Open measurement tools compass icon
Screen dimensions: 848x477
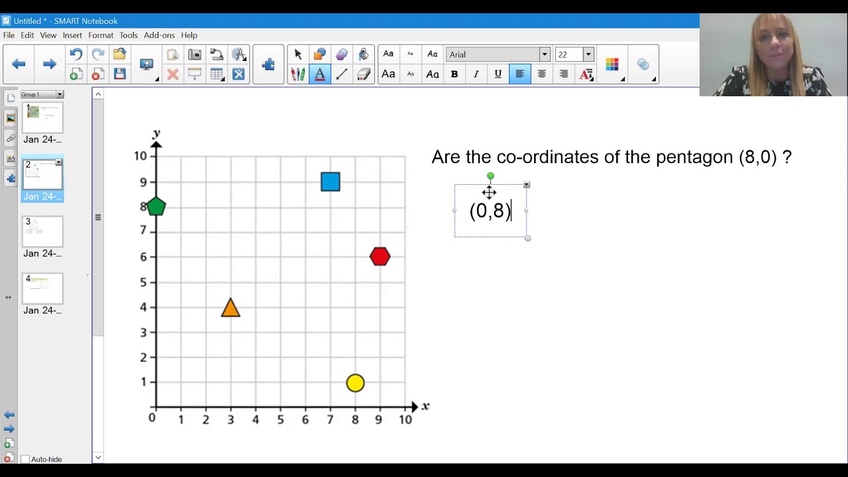[x=238, y=54]
